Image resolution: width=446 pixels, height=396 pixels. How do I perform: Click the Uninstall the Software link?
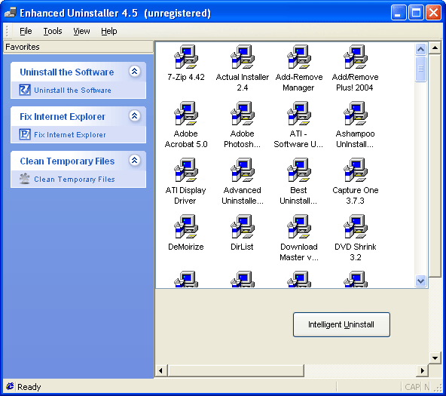coord(72,91)
